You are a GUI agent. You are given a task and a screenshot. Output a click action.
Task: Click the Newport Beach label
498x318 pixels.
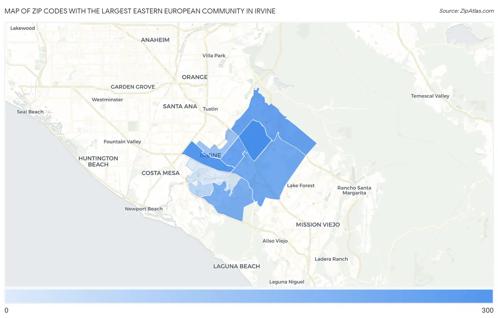tap(144, 209)
